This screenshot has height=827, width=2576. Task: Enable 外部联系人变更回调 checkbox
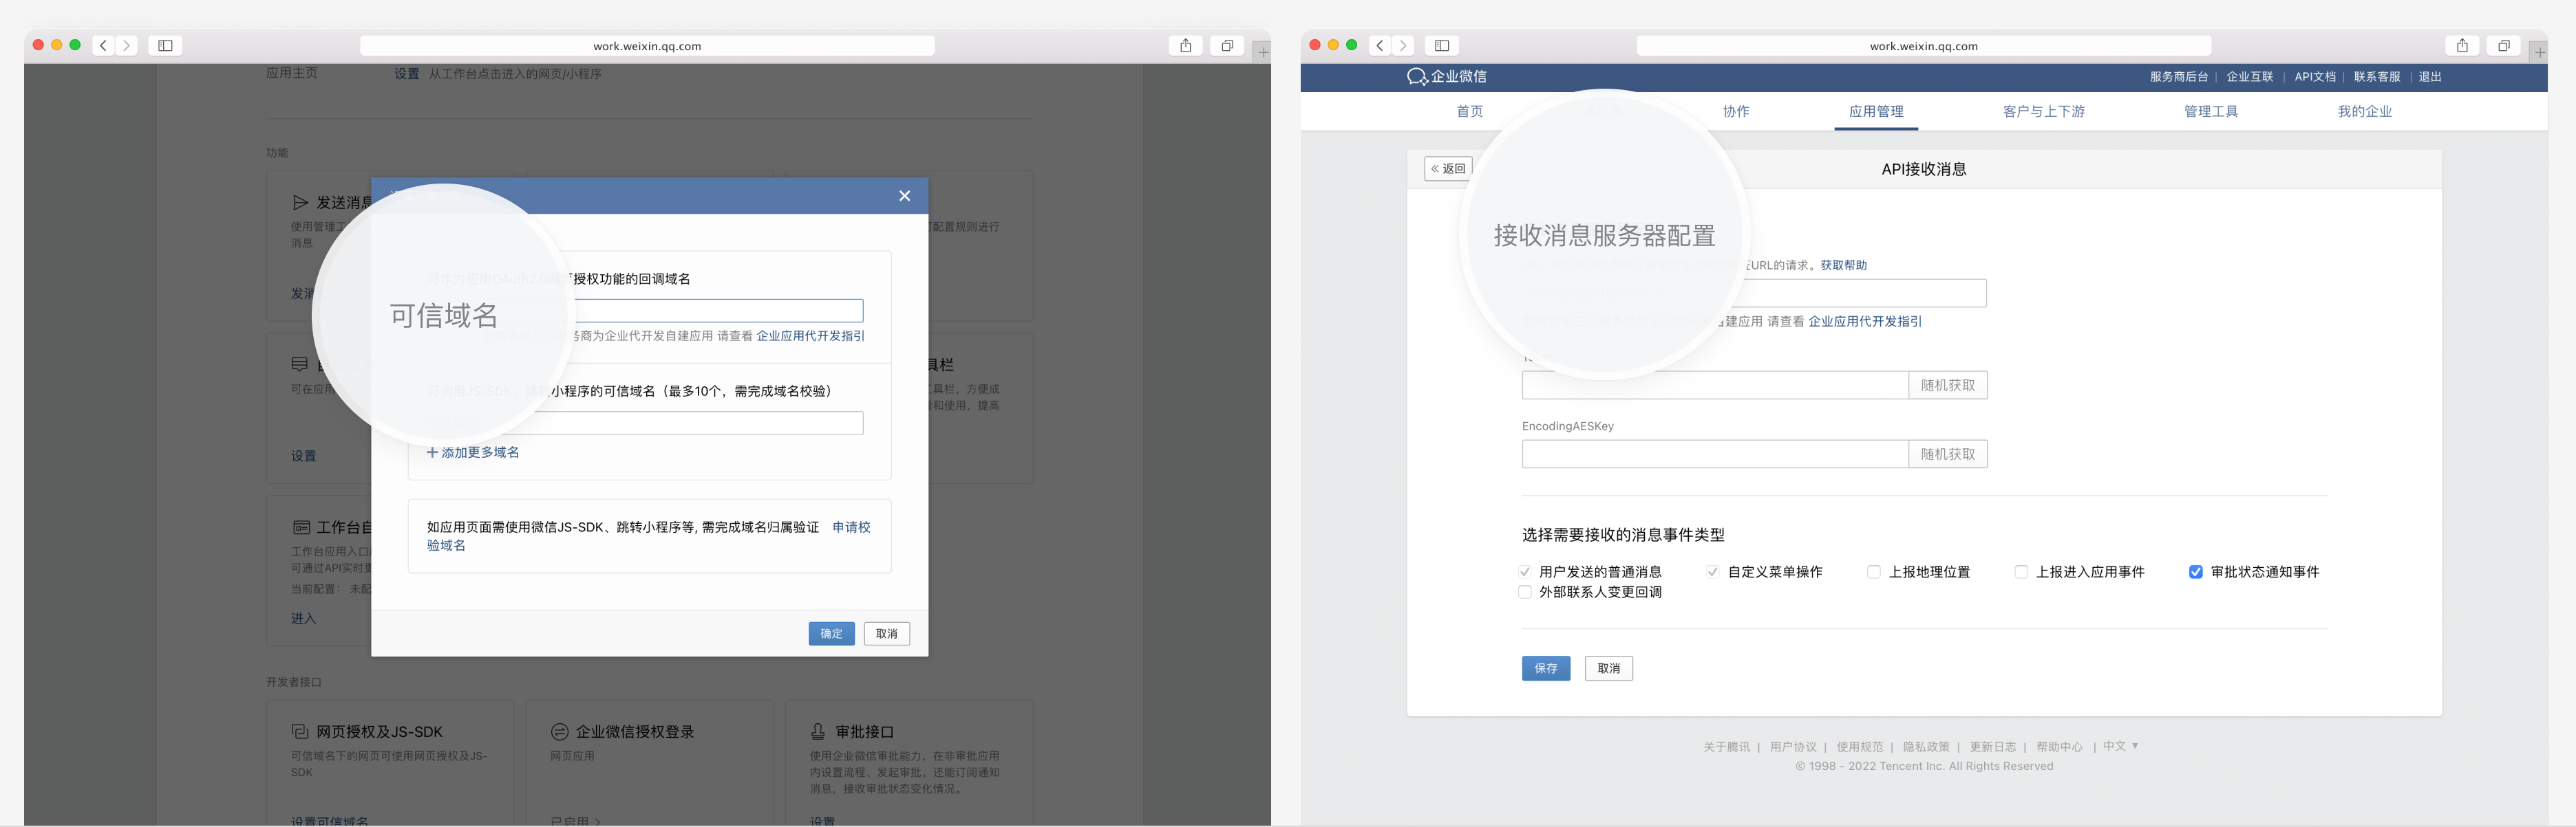(x=1525, y=593)
